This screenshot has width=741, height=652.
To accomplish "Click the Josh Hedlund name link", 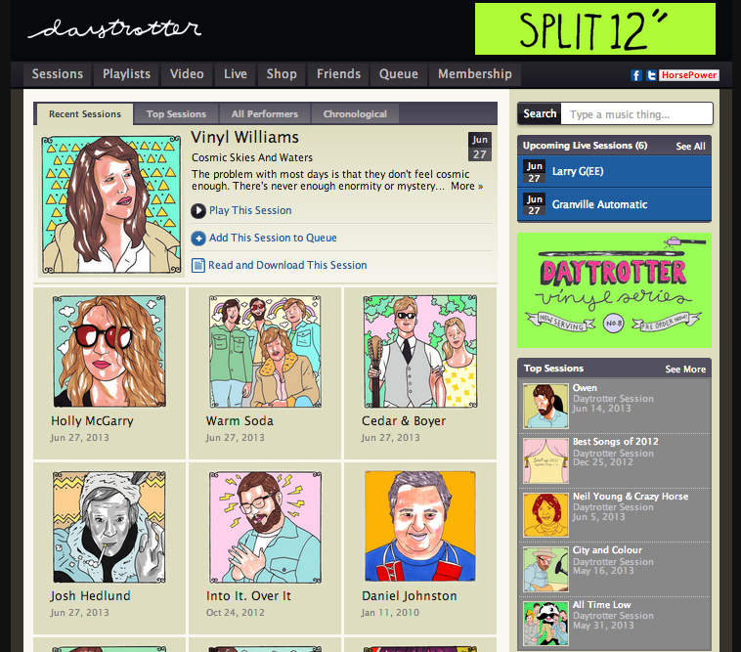I will (90, 596).
